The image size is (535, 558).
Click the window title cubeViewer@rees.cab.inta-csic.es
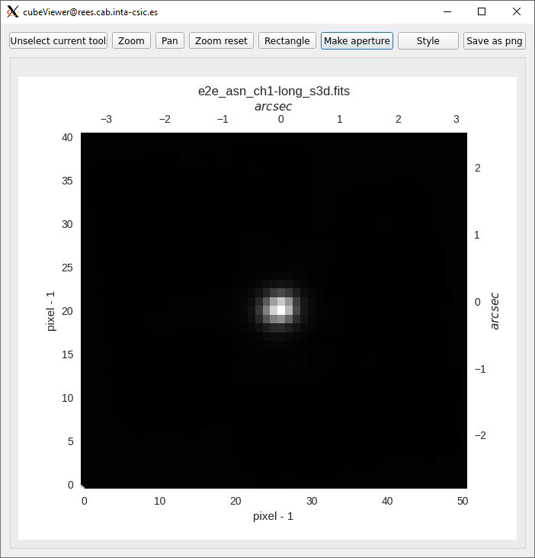pos(91,12)
